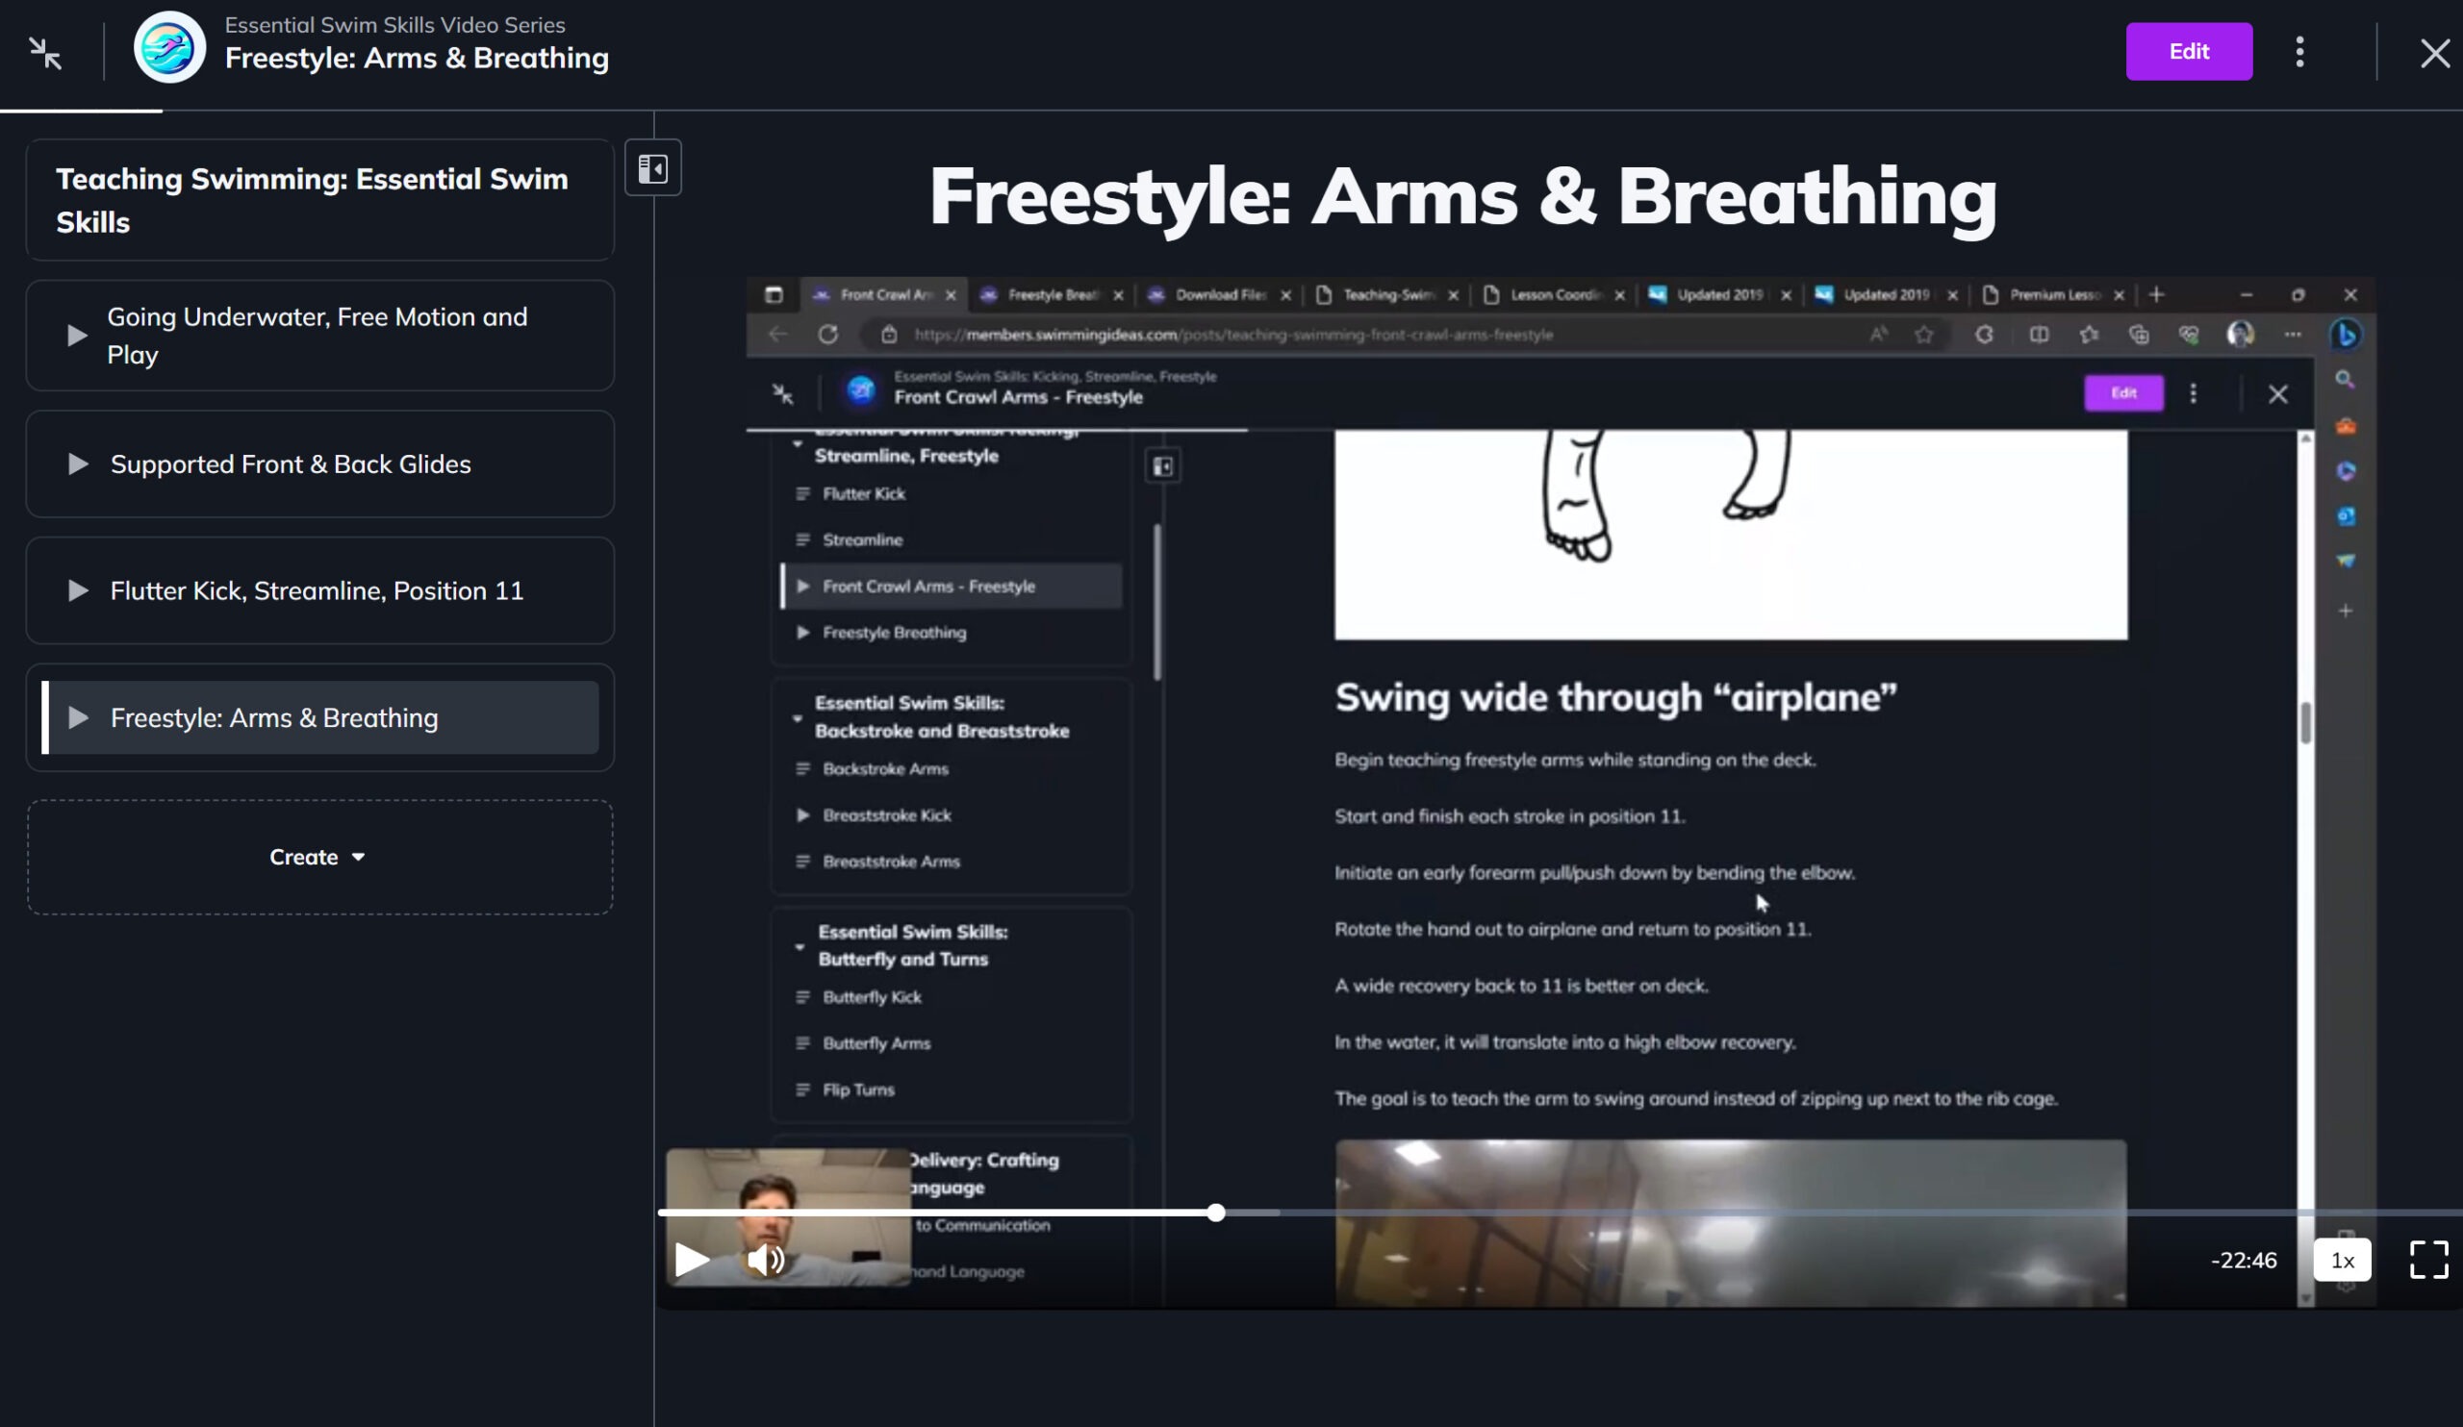
Task: Click the Essential Swim Skills series logo
Action: pos(169,47)
